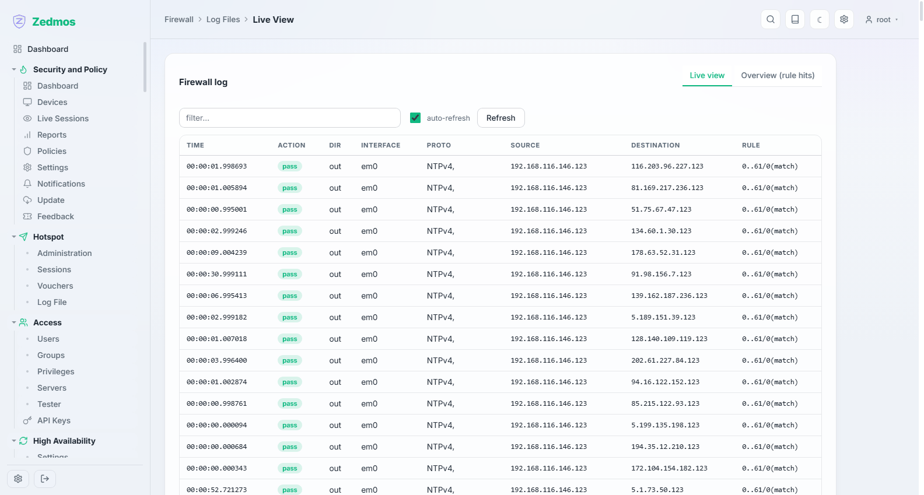This screenshot has height=495, width=924.
Task: Click destination 116.203.96.227.123
Action: (667, 166)
